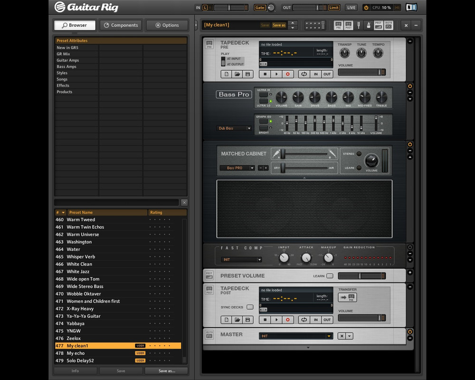The height and width of the screenshot is (380, 475).
Task: Click Save as in rack header
Action: (x=279, y=25)
